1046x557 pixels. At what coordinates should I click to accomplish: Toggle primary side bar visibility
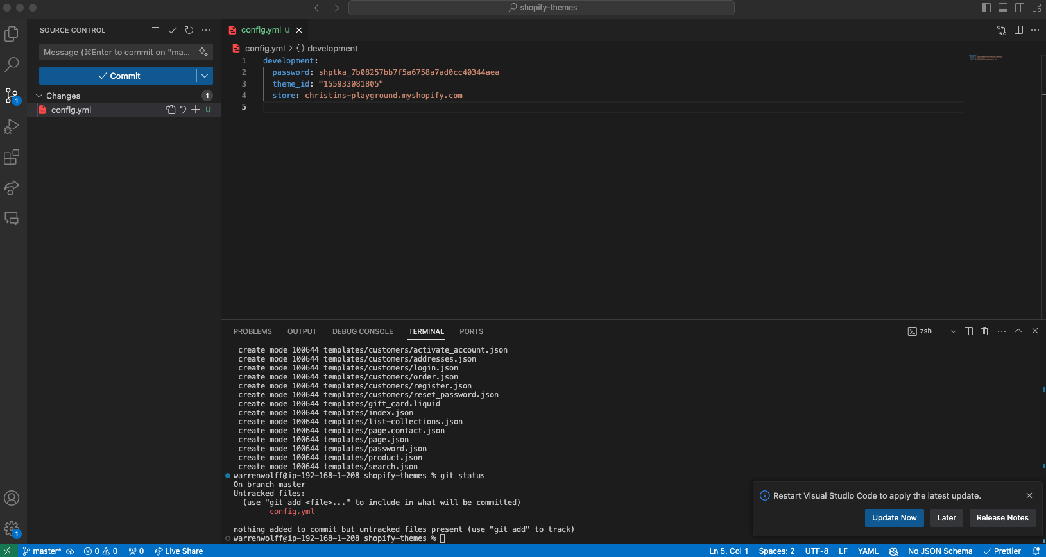pos(986,8)
